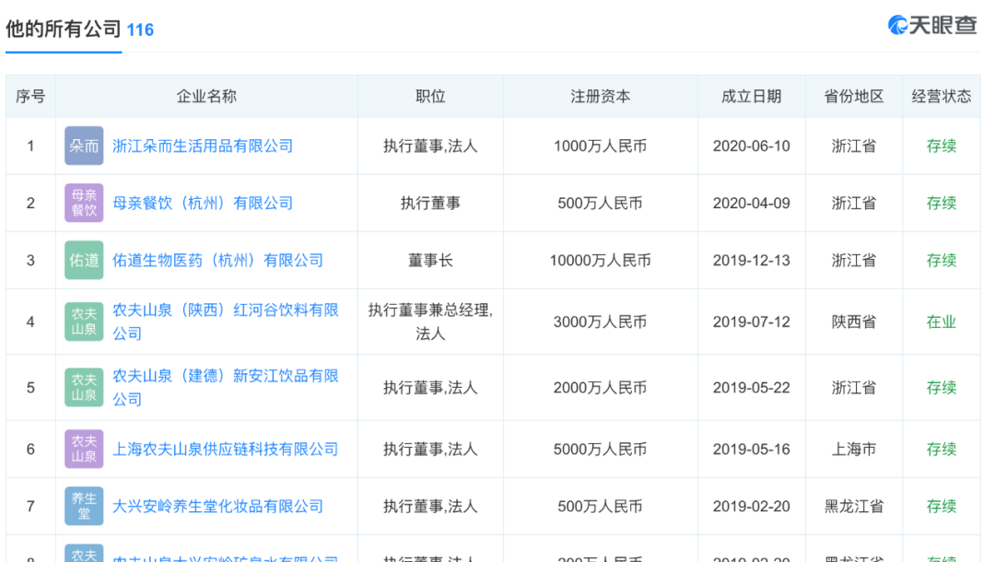
Task: Open 农夫山泉（建德）新安江饮品有限公司 link
Action: (x=226, y=388)
